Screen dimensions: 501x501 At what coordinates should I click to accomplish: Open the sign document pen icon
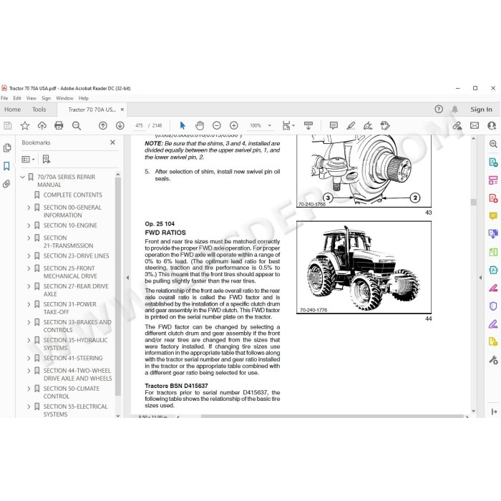coord(368,125)
